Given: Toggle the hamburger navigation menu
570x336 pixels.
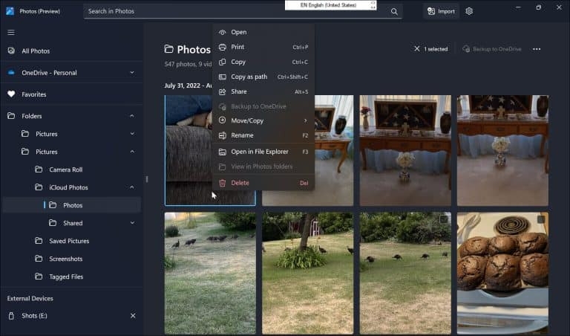Looking at the screenshot, I should 11,33.
